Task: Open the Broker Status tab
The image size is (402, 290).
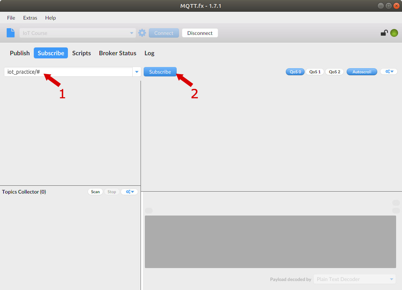Action: [118, 53]
